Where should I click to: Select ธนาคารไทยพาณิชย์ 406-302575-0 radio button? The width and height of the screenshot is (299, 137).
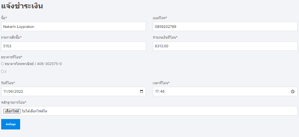tap(3, 64)
